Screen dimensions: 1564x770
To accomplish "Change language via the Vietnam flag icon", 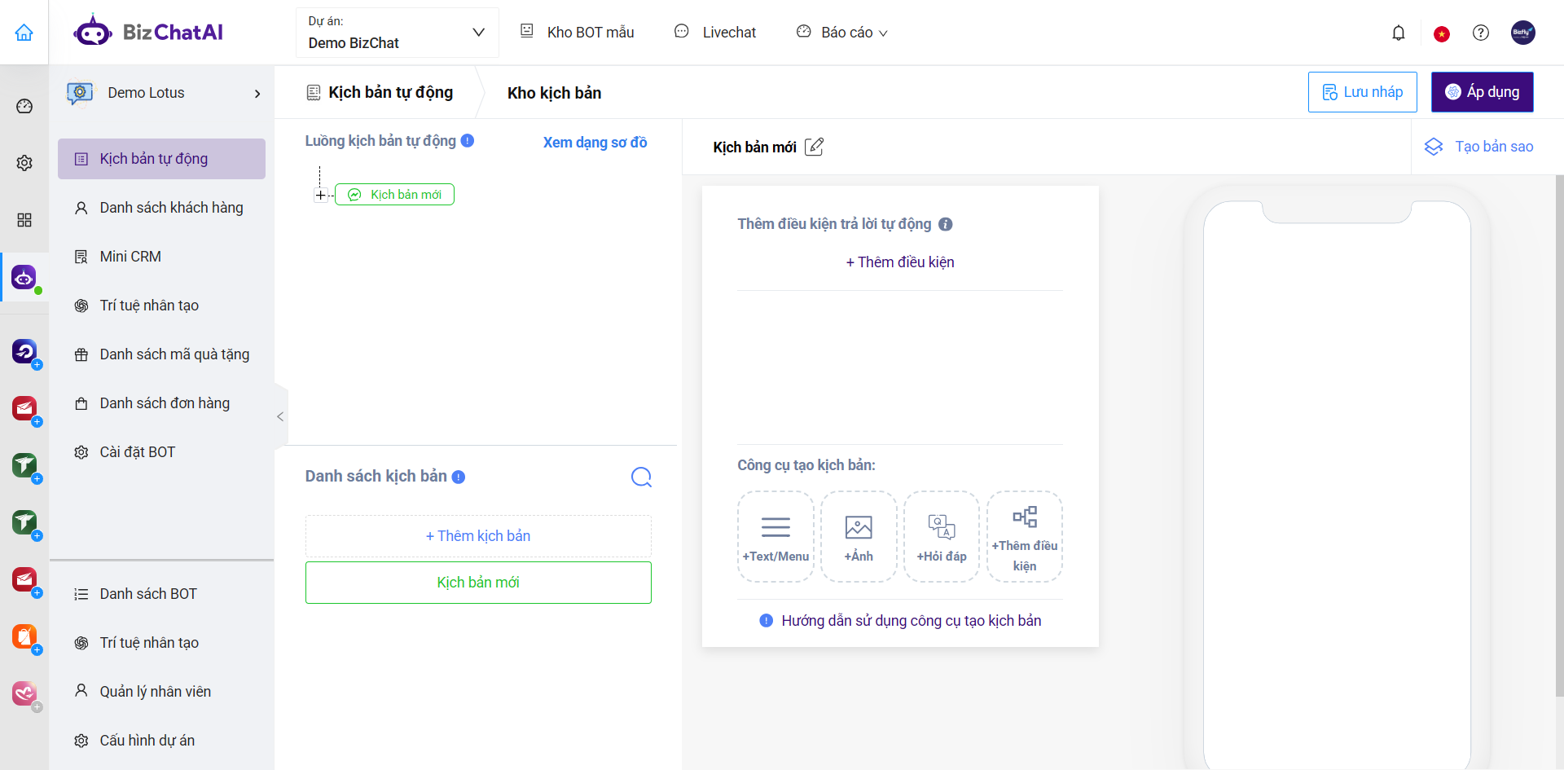I will pyautogui.click(x=1442, y=33).
